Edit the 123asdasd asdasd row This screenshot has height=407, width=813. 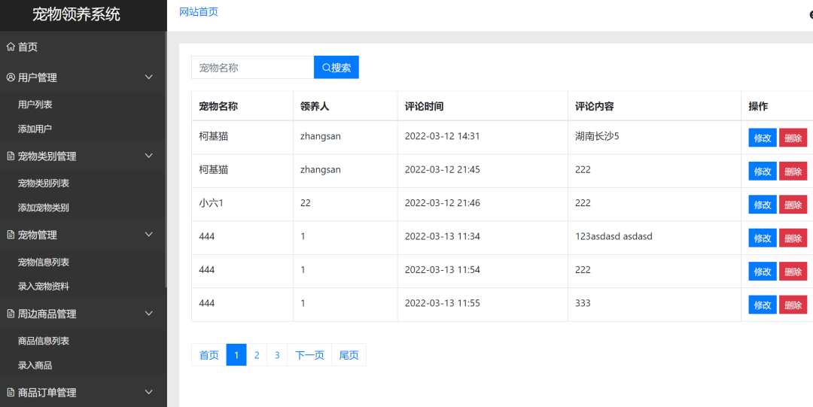[762, 238]
